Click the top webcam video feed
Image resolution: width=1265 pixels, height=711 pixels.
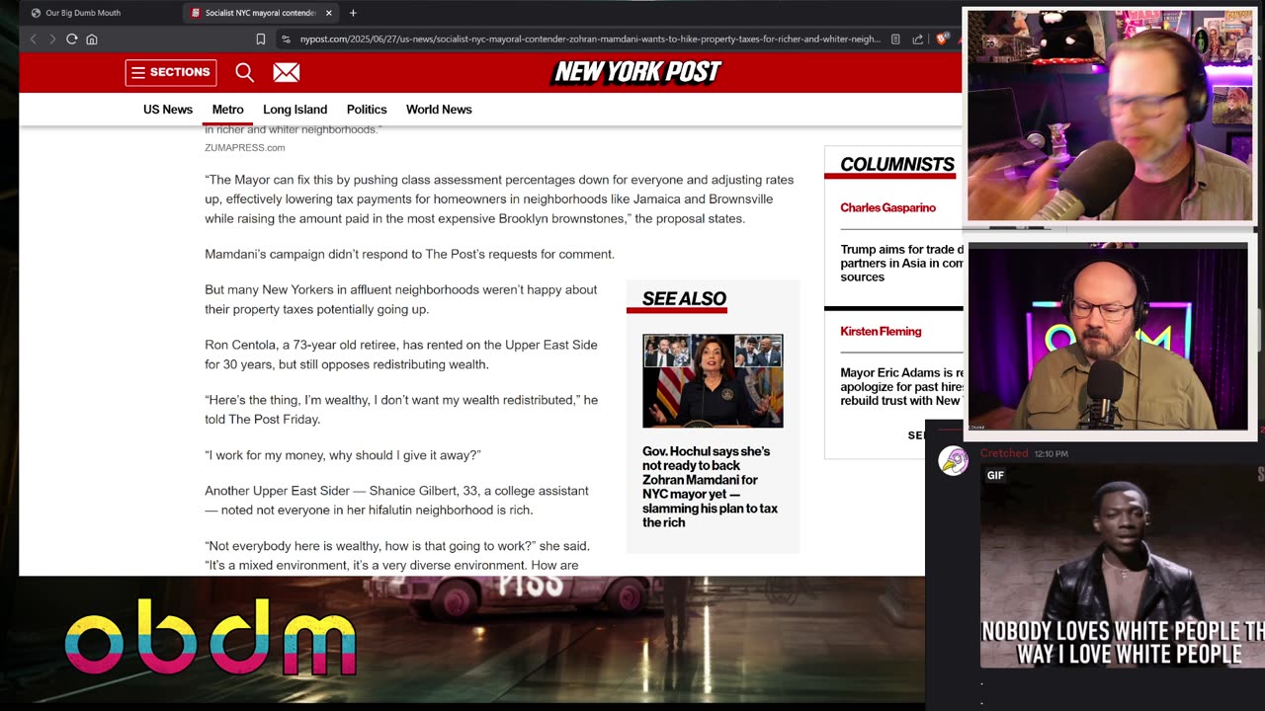[1110, 116]
